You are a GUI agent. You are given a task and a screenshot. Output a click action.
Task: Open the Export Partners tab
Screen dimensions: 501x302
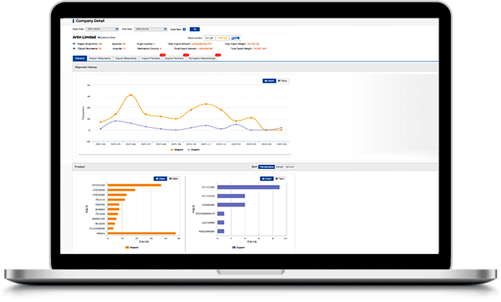(175, 58)
